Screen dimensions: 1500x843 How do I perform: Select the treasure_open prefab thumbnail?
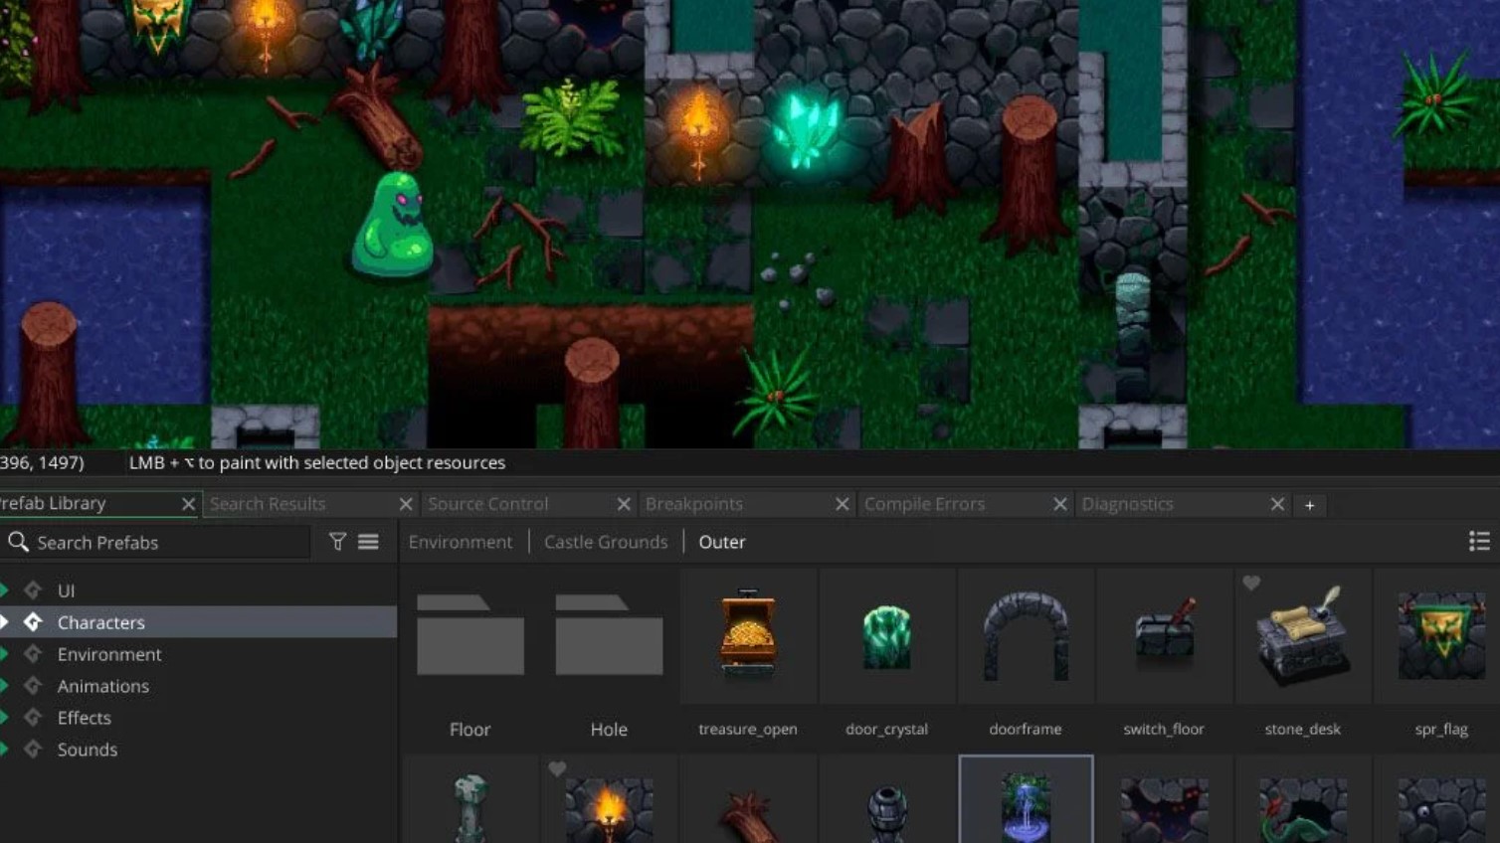coord(748,635)
